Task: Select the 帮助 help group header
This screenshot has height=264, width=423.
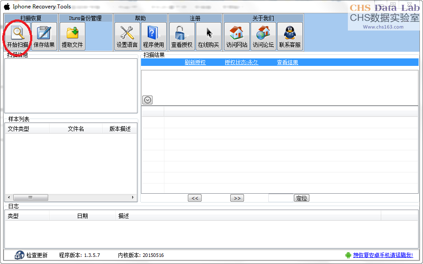Action: coord(140,18)
